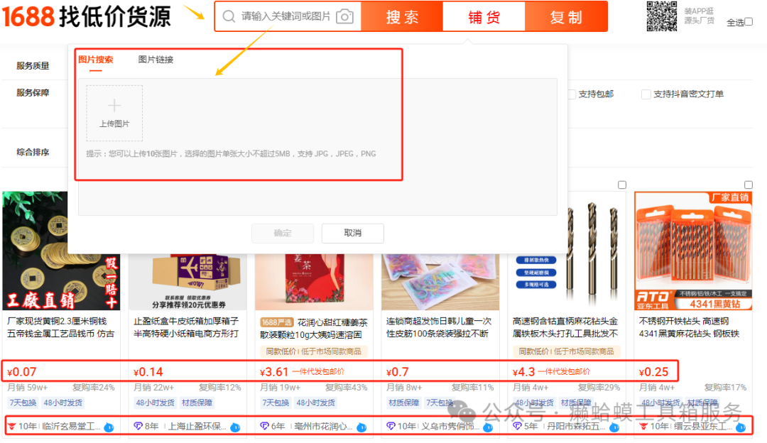
Task: Click the 7天包换 tag under ¥0.07 product
Action: click(23, 403)
